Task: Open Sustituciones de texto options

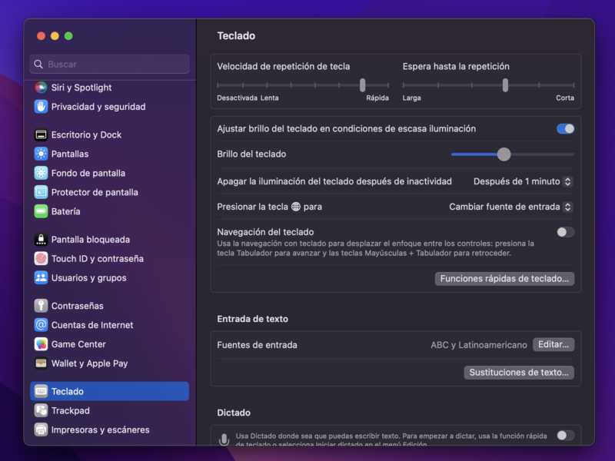Action: coord(518,372)
